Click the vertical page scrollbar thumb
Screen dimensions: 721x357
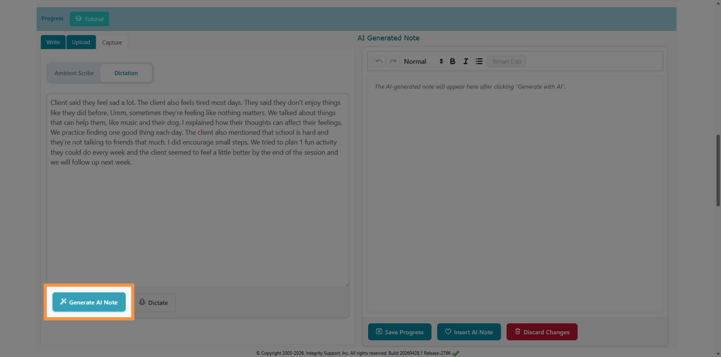coord(718,170)
